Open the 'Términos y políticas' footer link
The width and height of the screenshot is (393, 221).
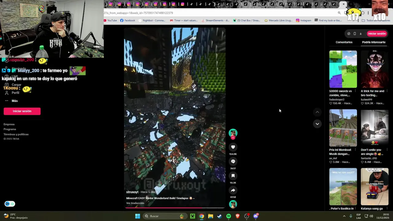tap(16, 134)
